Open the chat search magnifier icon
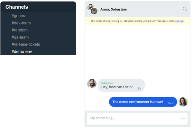193x131 pixels. click(x=185, y=9)
